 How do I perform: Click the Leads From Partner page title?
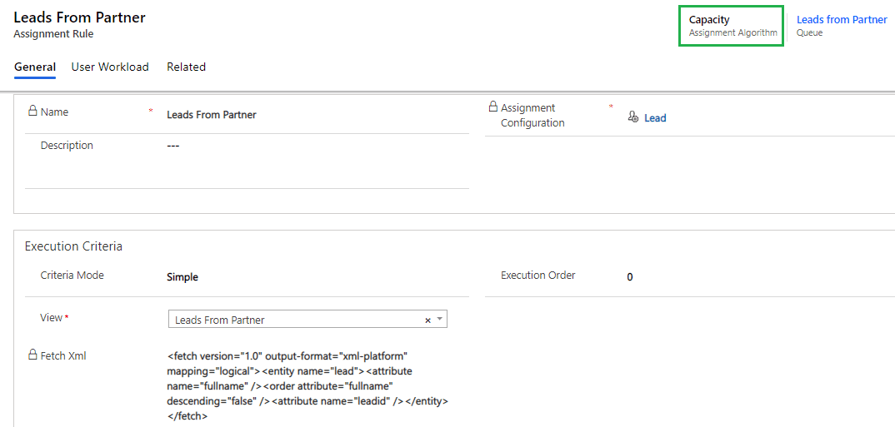coord(79,17)
